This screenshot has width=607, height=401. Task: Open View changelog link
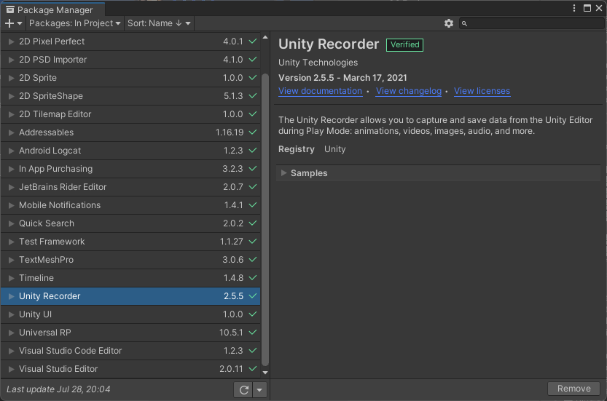[408, 91]
